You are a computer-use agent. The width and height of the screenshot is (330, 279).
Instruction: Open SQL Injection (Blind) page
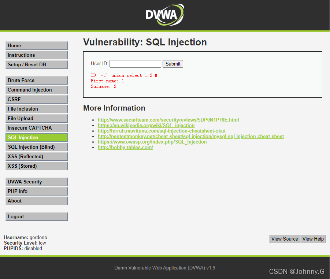37,147
